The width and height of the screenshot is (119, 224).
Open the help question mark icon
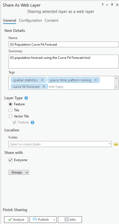point(103,5)
